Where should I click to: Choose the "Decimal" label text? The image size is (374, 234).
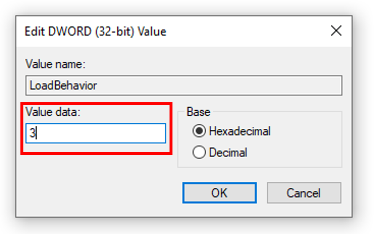click(x=228, y=153)
